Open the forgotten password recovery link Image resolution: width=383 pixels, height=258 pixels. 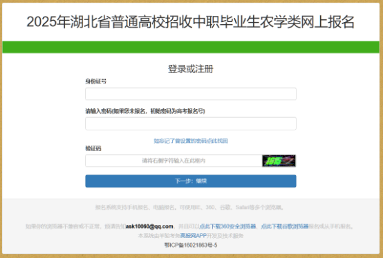click(191, 141)
